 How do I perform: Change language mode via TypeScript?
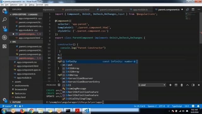coord(177,106)
